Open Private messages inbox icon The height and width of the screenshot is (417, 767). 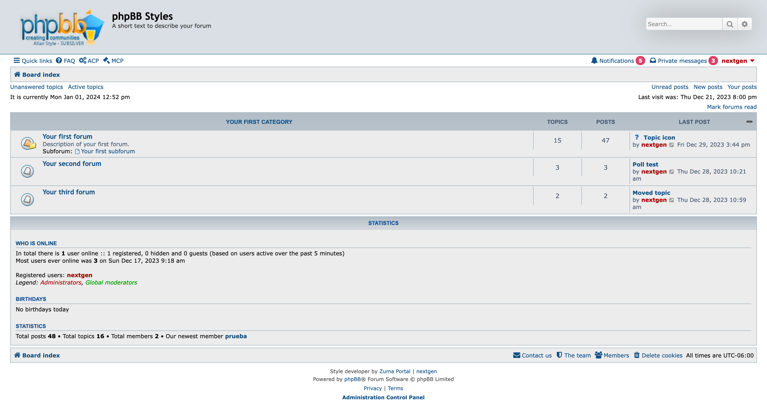[x=653, y=61]
